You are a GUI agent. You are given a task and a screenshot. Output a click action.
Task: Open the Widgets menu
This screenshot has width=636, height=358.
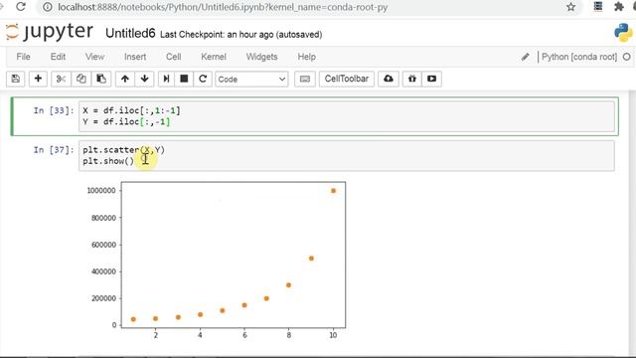(262, 57)
